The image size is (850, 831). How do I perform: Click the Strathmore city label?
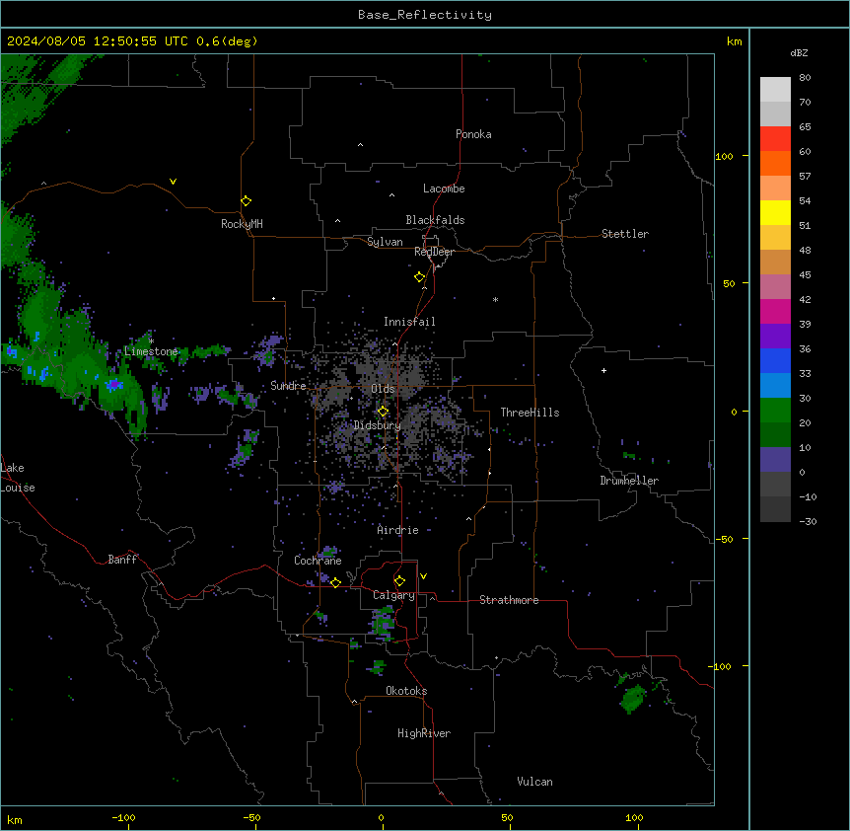(509, 600)
